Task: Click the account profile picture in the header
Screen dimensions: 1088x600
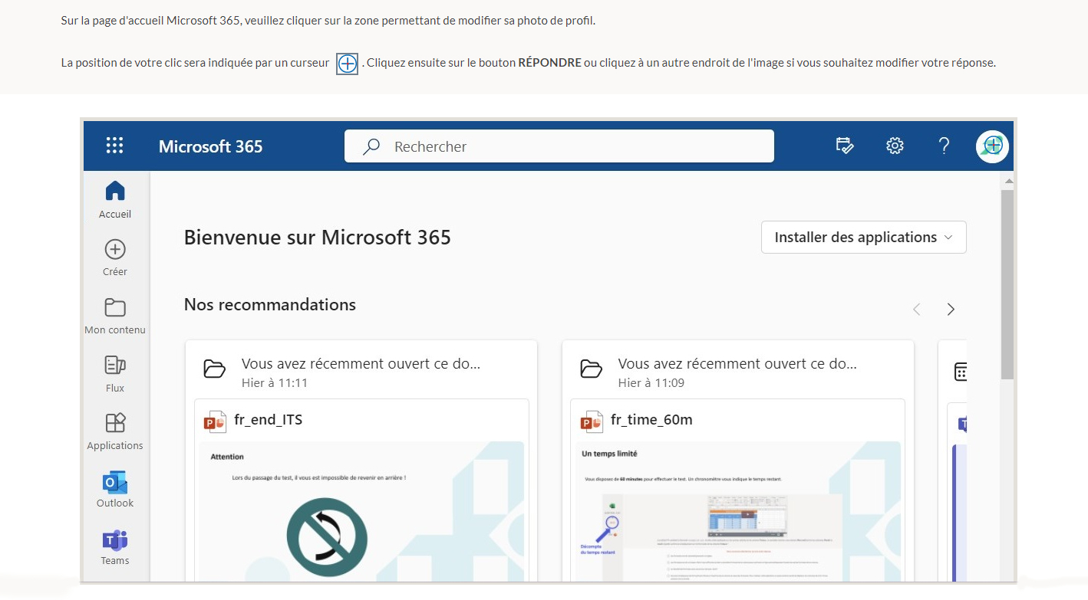Action: [x=992, y=146]
